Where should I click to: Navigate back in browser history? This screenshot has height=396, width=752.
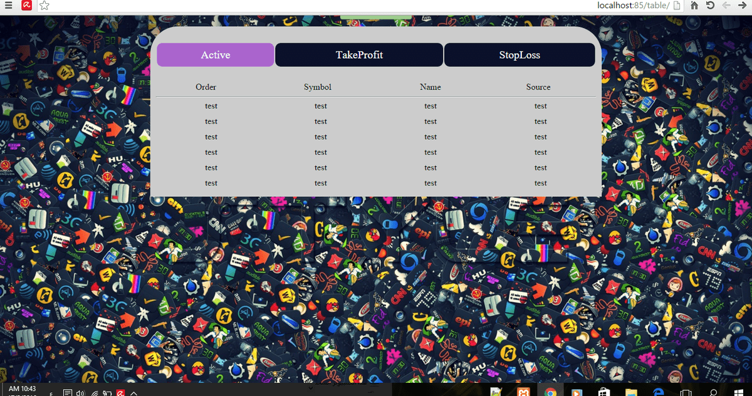pyautogui.click(x=727, y=6)
